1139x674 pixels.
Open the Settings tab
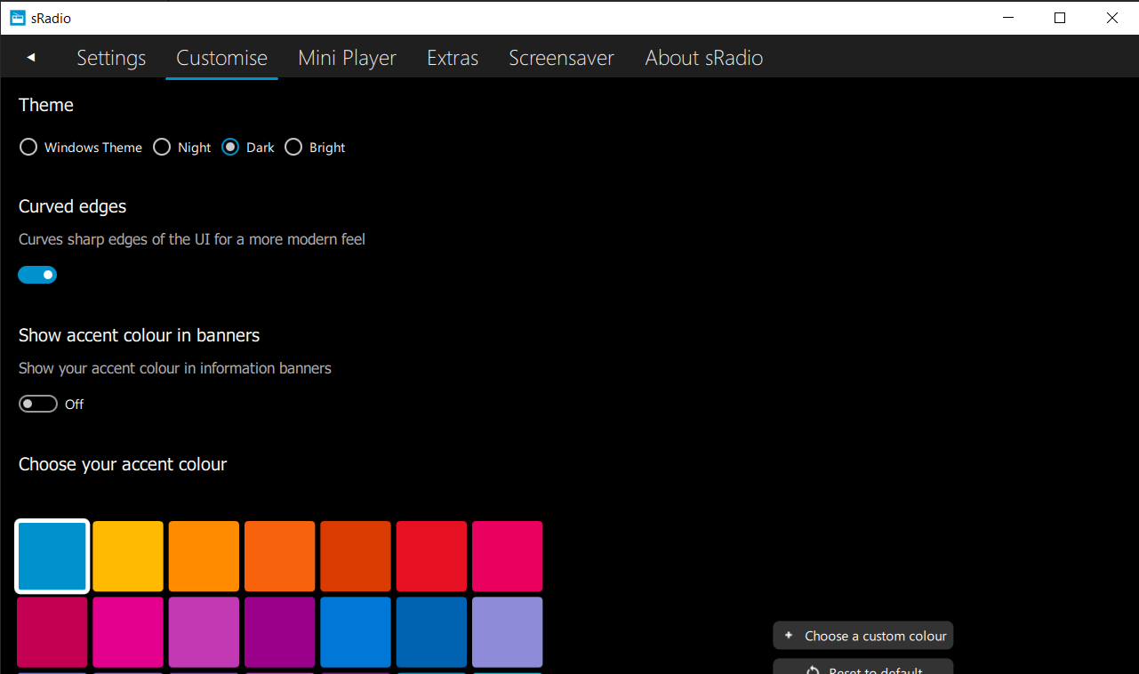coord(111,58)
